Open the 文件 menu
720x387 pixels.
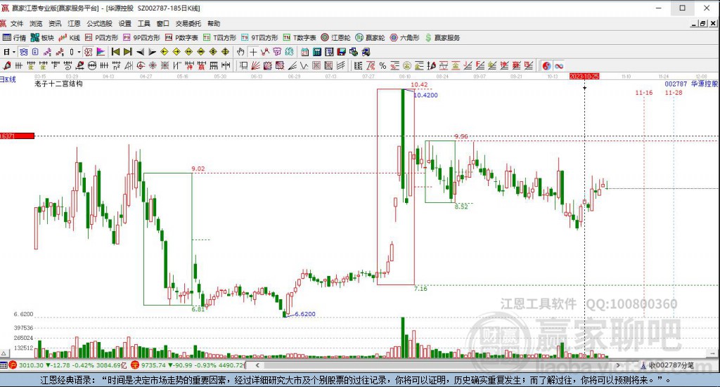[17, 23]
